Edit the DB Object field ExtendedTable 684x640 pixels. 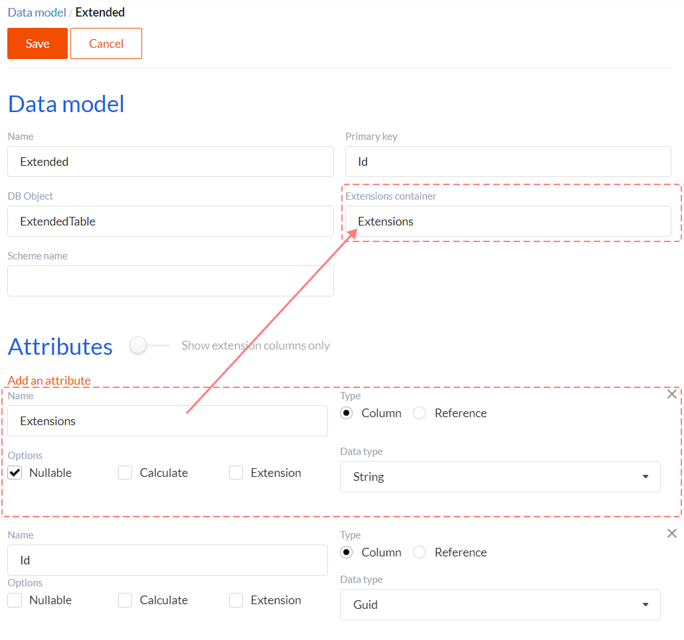tap(171, 222)
